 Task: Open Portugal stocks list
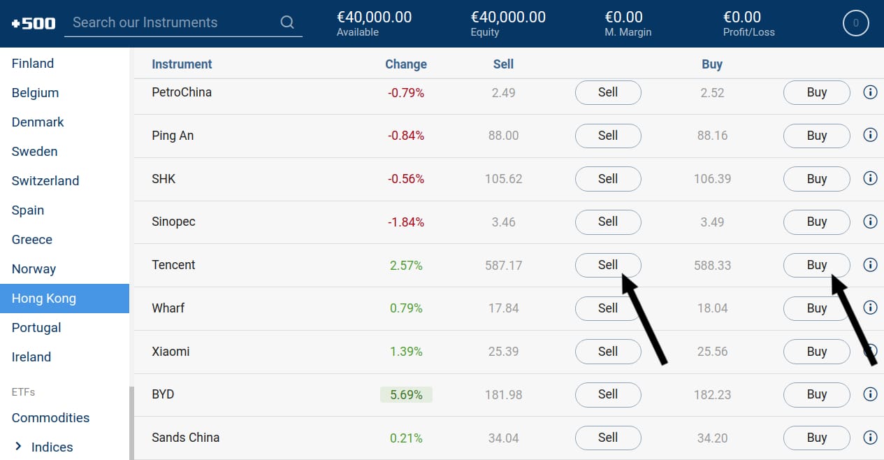coord(36,328)
